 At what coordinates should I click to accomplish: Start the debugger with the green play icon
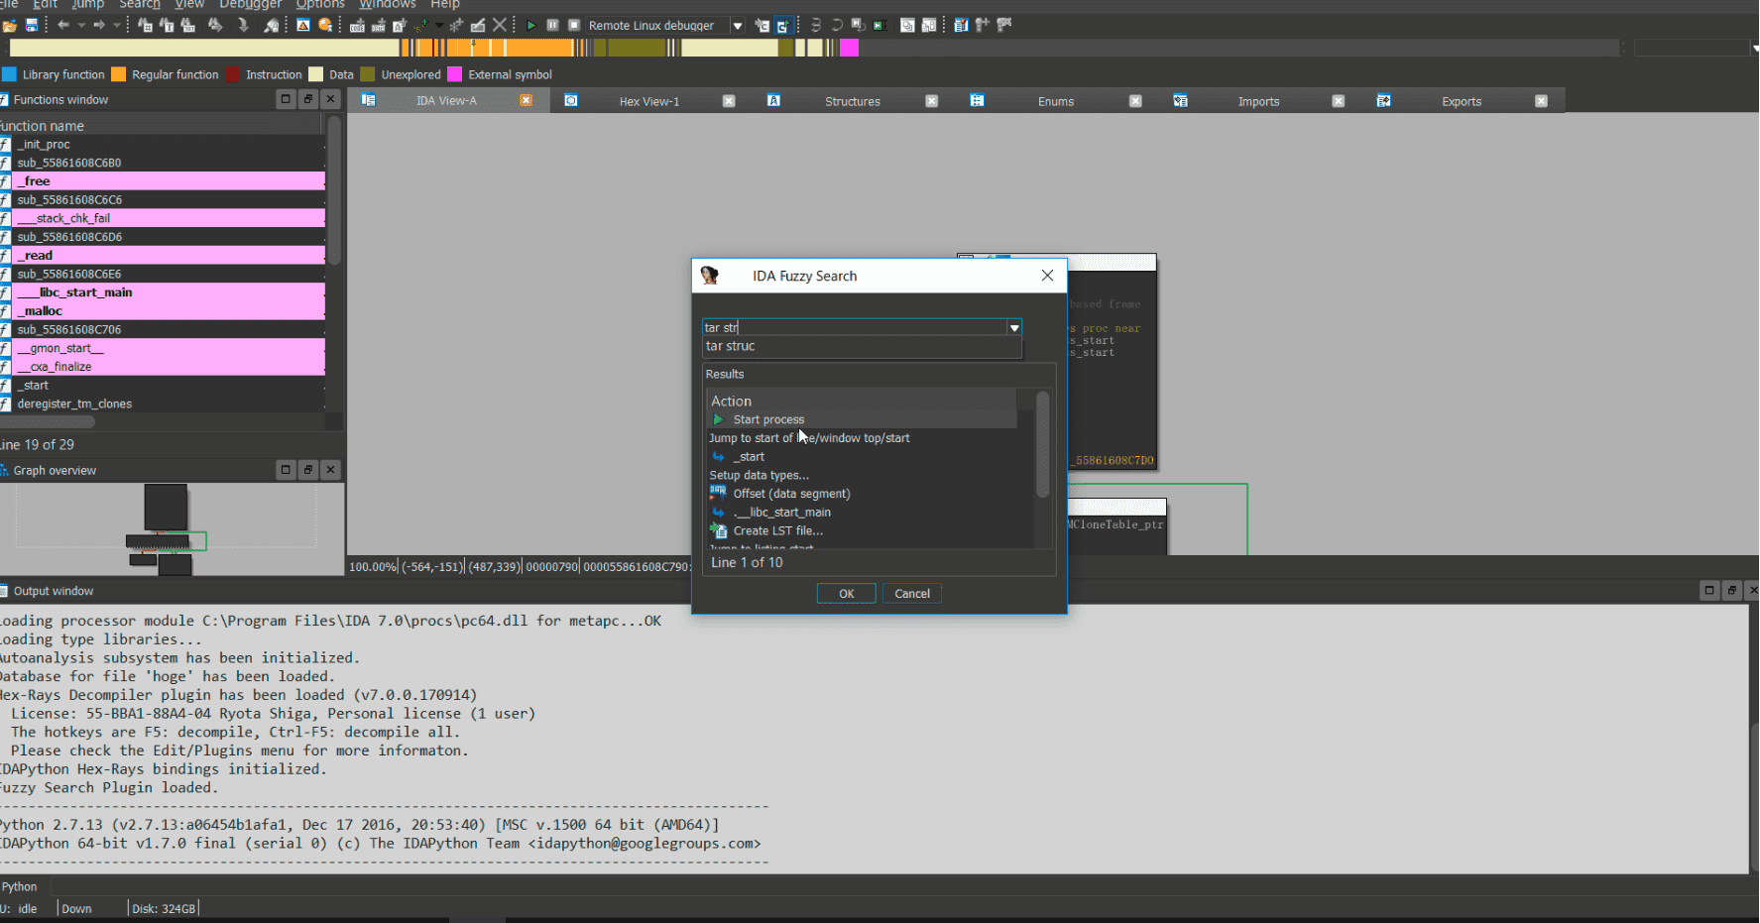point(531,25)
